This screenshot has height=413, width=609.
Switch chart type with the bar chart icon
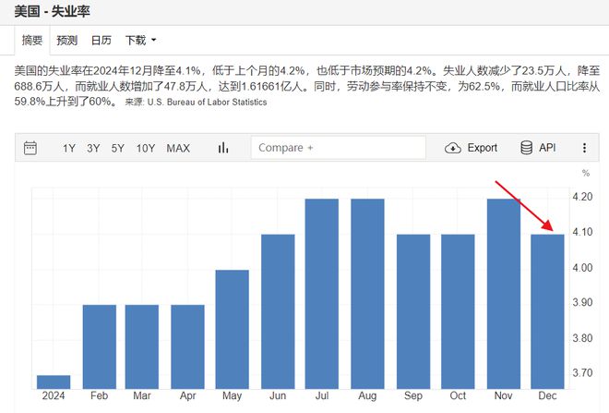223,148
